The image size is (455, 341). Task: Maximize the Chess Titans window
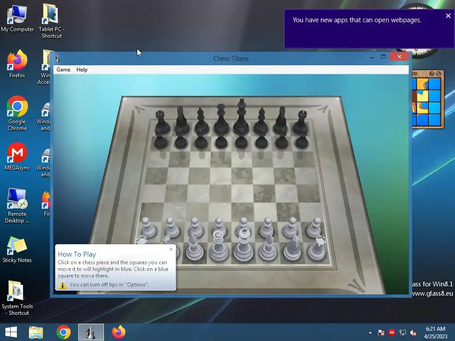coord(383,57)
